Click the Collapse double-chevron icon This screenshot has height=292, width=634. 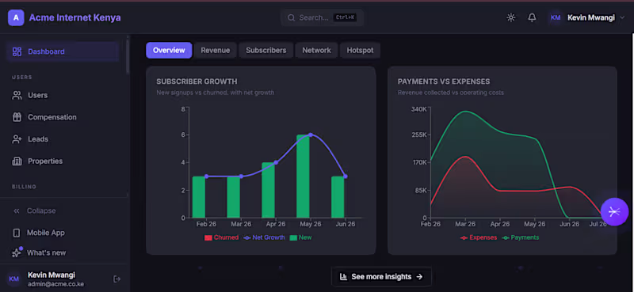point(17,210)
